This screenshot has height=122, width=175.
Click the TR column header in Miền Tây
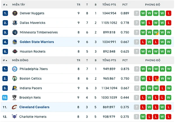pos(78,5)
